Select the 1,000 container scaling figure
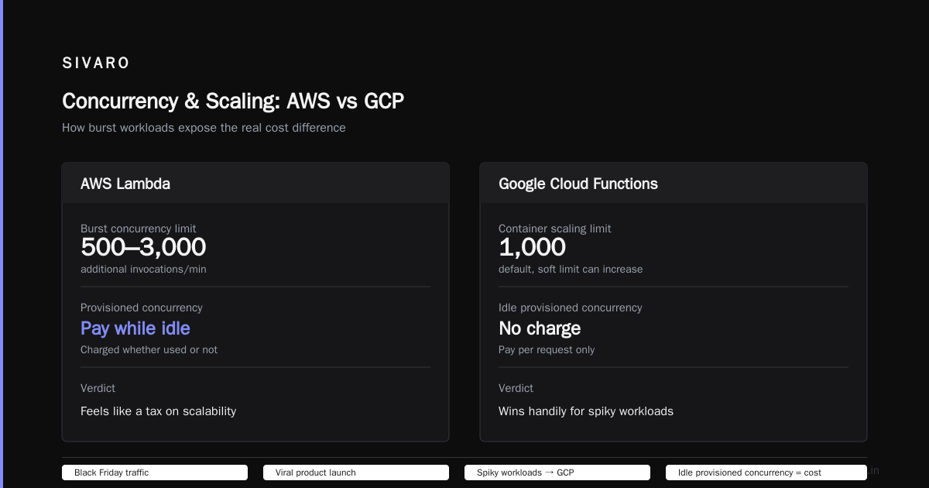929x488 pixels. click(x=532, y=247)
